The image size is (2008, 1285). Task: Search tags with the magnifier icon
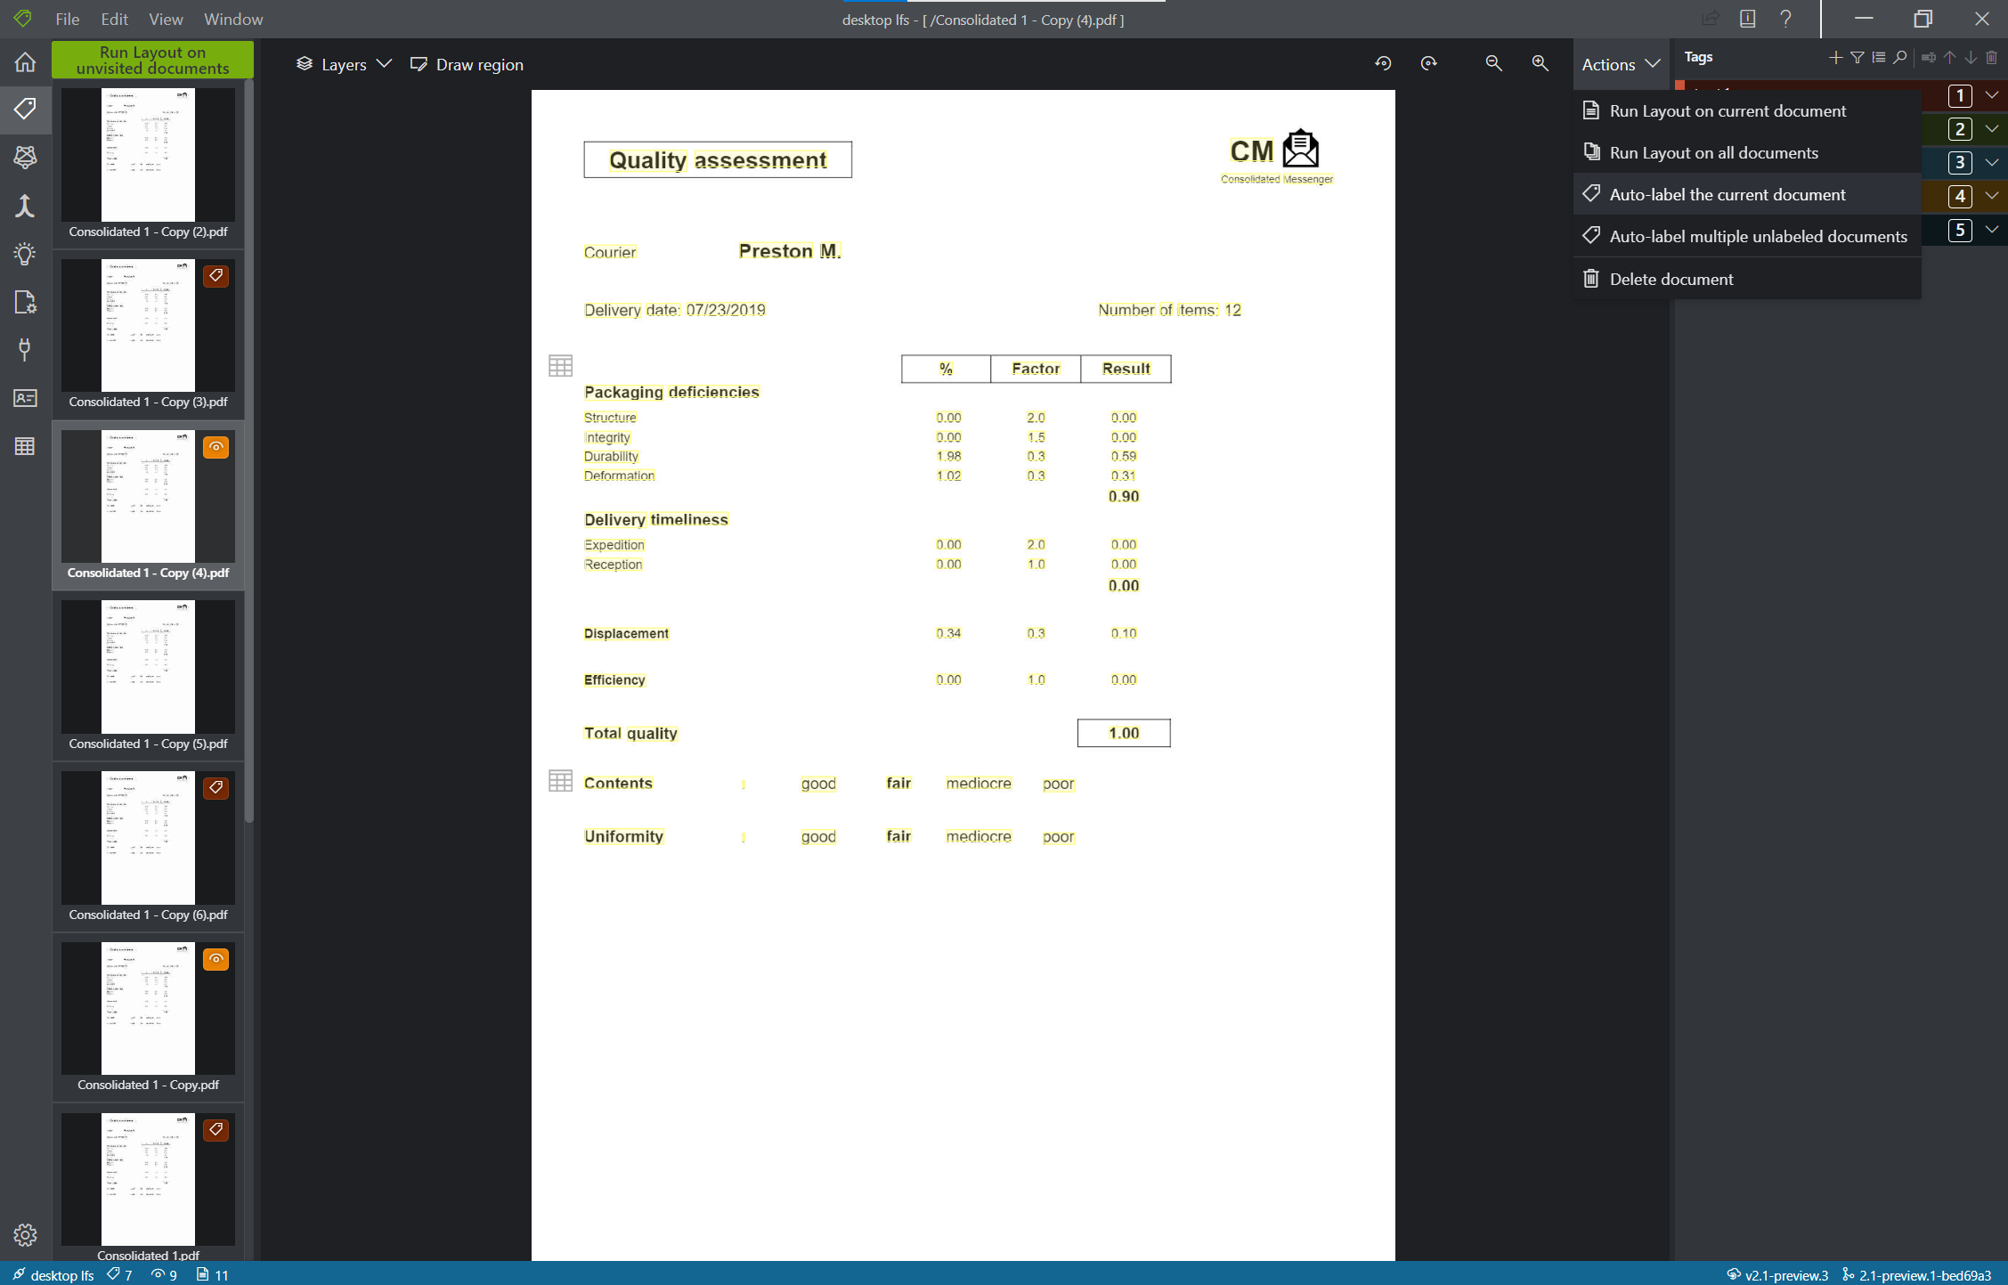click(1900, 57)
